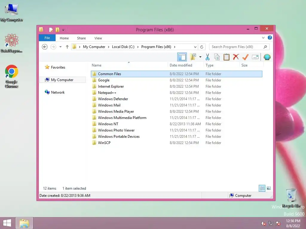
Task: Click the red X Delete icon
Action: coord(236,57)
